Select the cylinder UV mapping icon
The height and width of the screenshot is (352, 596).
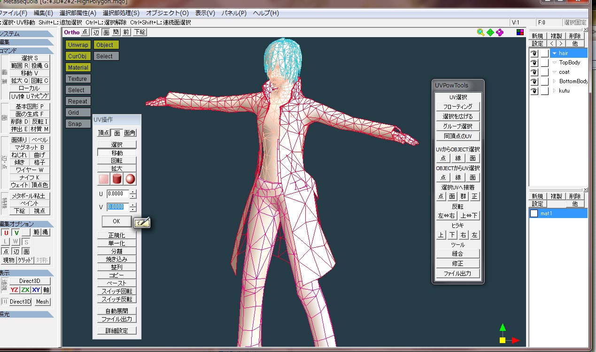117,179
